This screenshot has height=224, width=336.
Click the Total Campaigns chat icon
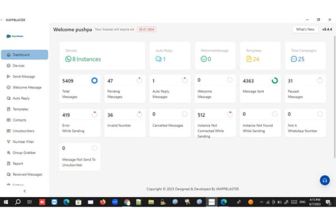(294, 59)
